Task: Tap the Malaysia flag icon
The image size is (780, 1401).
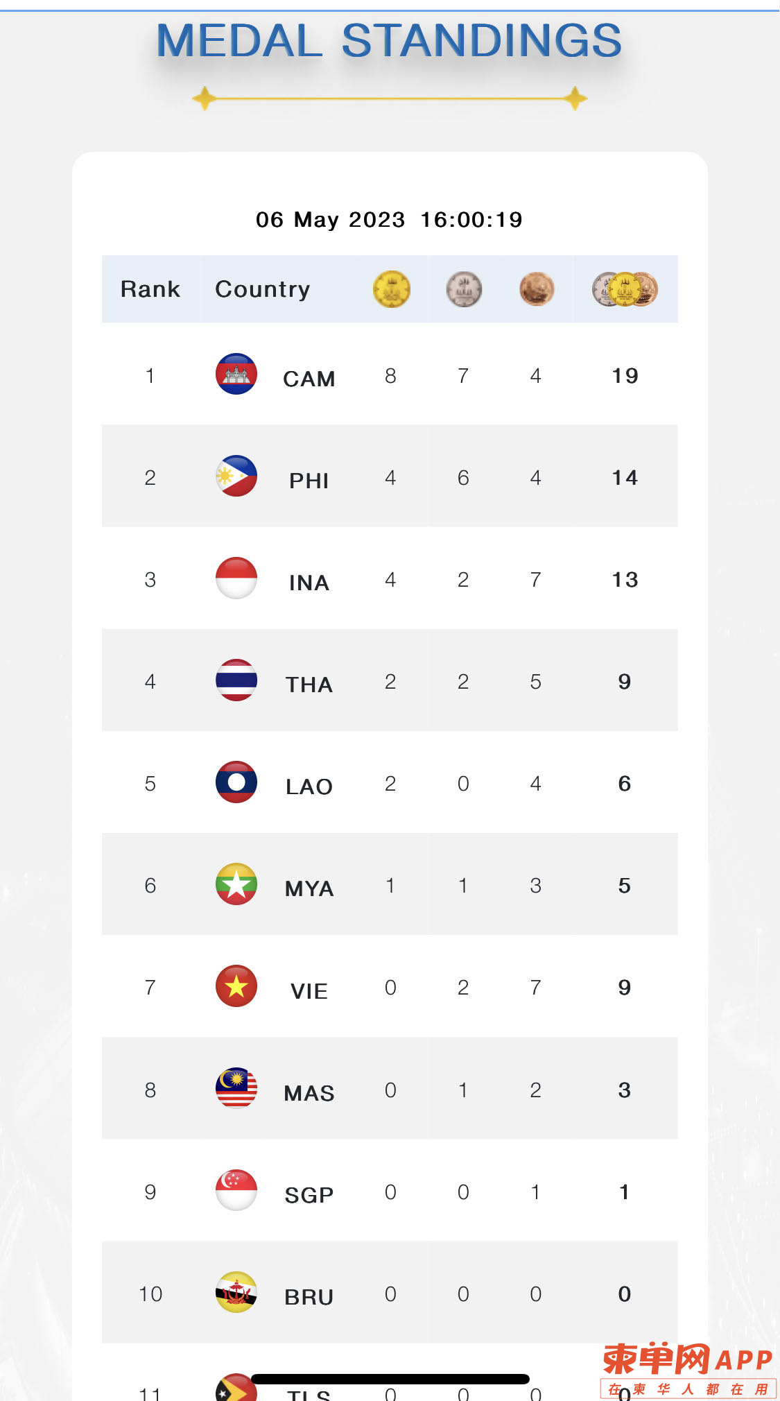Action: [236, 1088]
